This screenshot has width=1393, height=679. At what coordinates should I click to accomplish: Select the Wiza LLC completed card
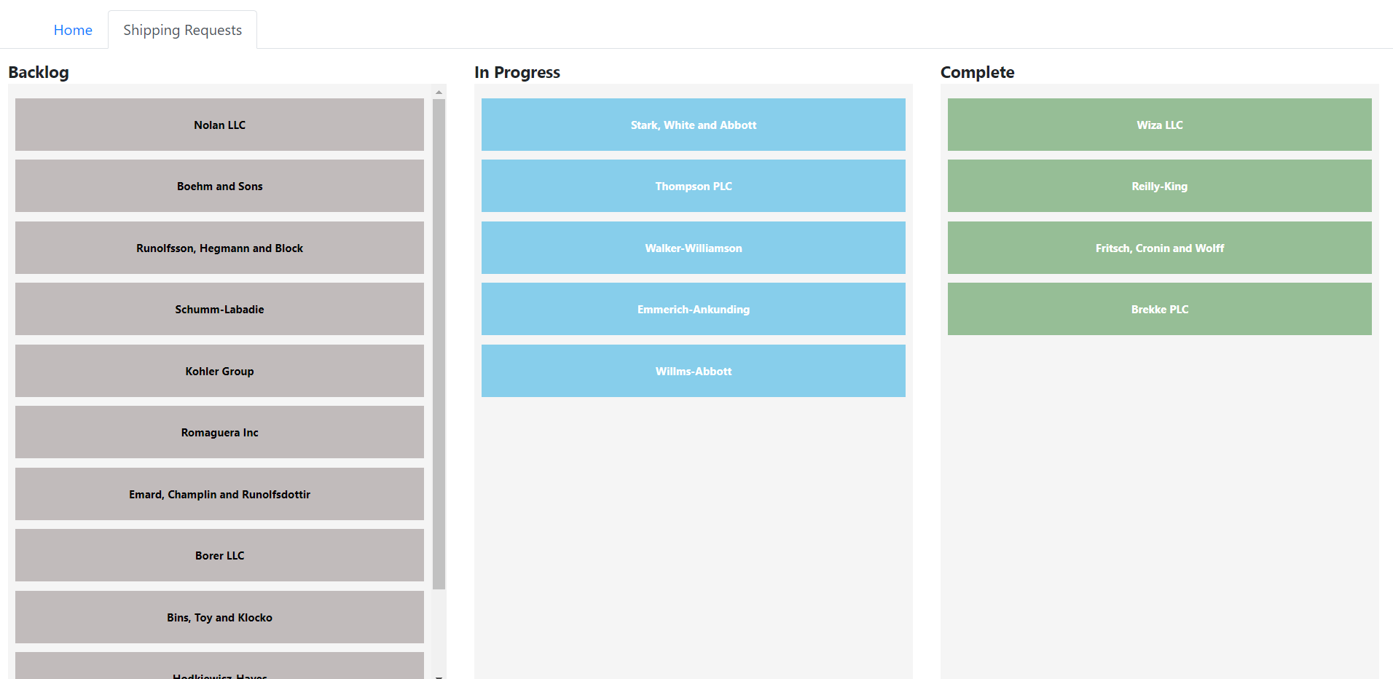coord(1159,125)
